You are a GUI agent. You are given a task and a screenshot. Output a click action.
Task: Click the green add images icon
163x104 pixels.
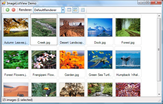coord(8,10)
